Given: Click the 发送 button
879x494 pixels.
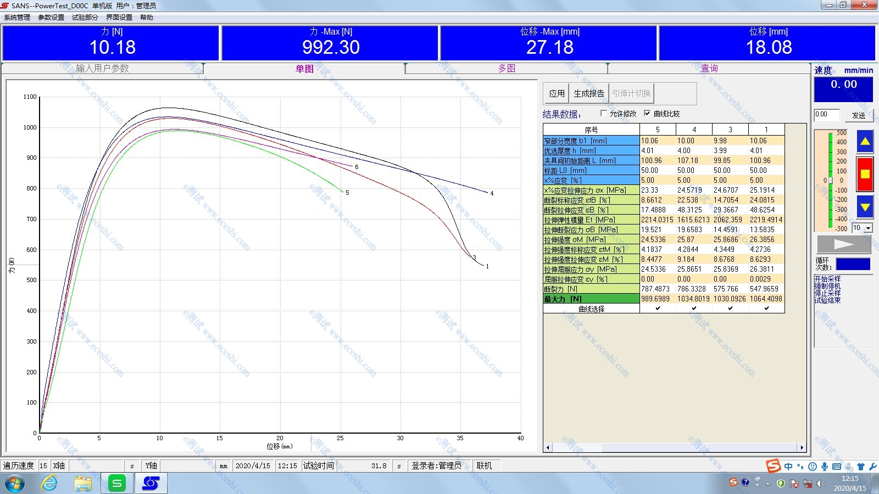Looking at the screenshot, I should [x=858, y=115].
